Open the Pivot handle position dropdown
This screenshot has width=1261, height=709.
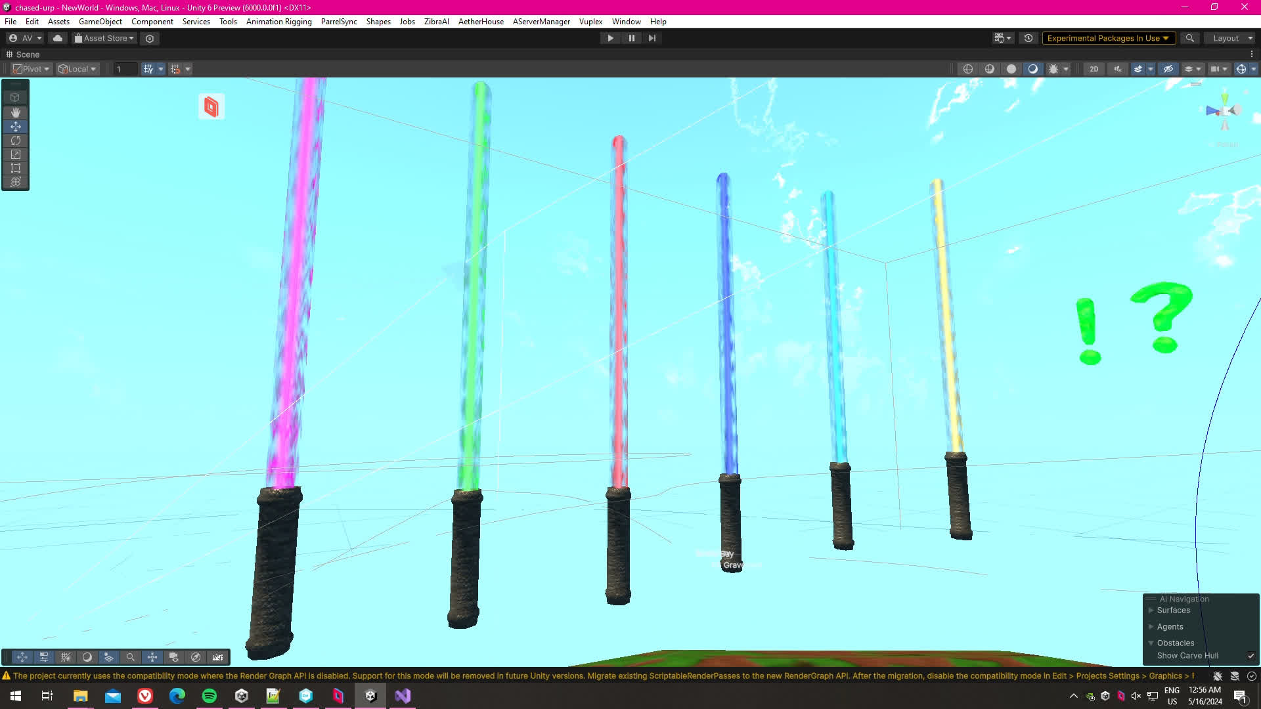(x=32, y=69)
